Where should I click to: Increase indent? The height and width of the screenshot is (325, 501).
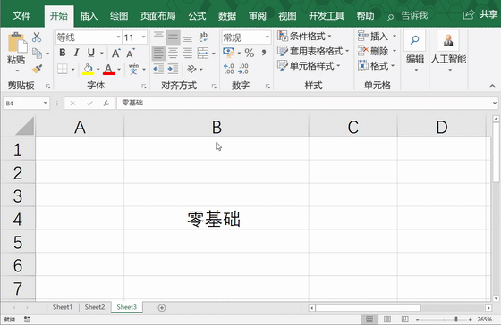(174, 69)
